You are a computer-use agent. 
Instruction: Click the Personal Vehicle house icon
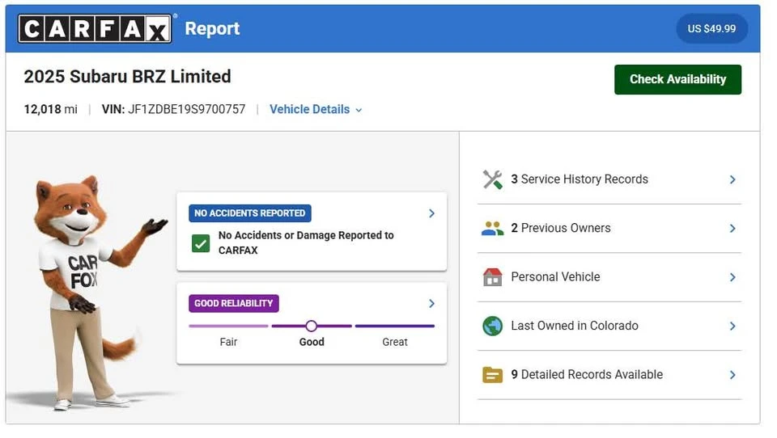coord(493,277)
